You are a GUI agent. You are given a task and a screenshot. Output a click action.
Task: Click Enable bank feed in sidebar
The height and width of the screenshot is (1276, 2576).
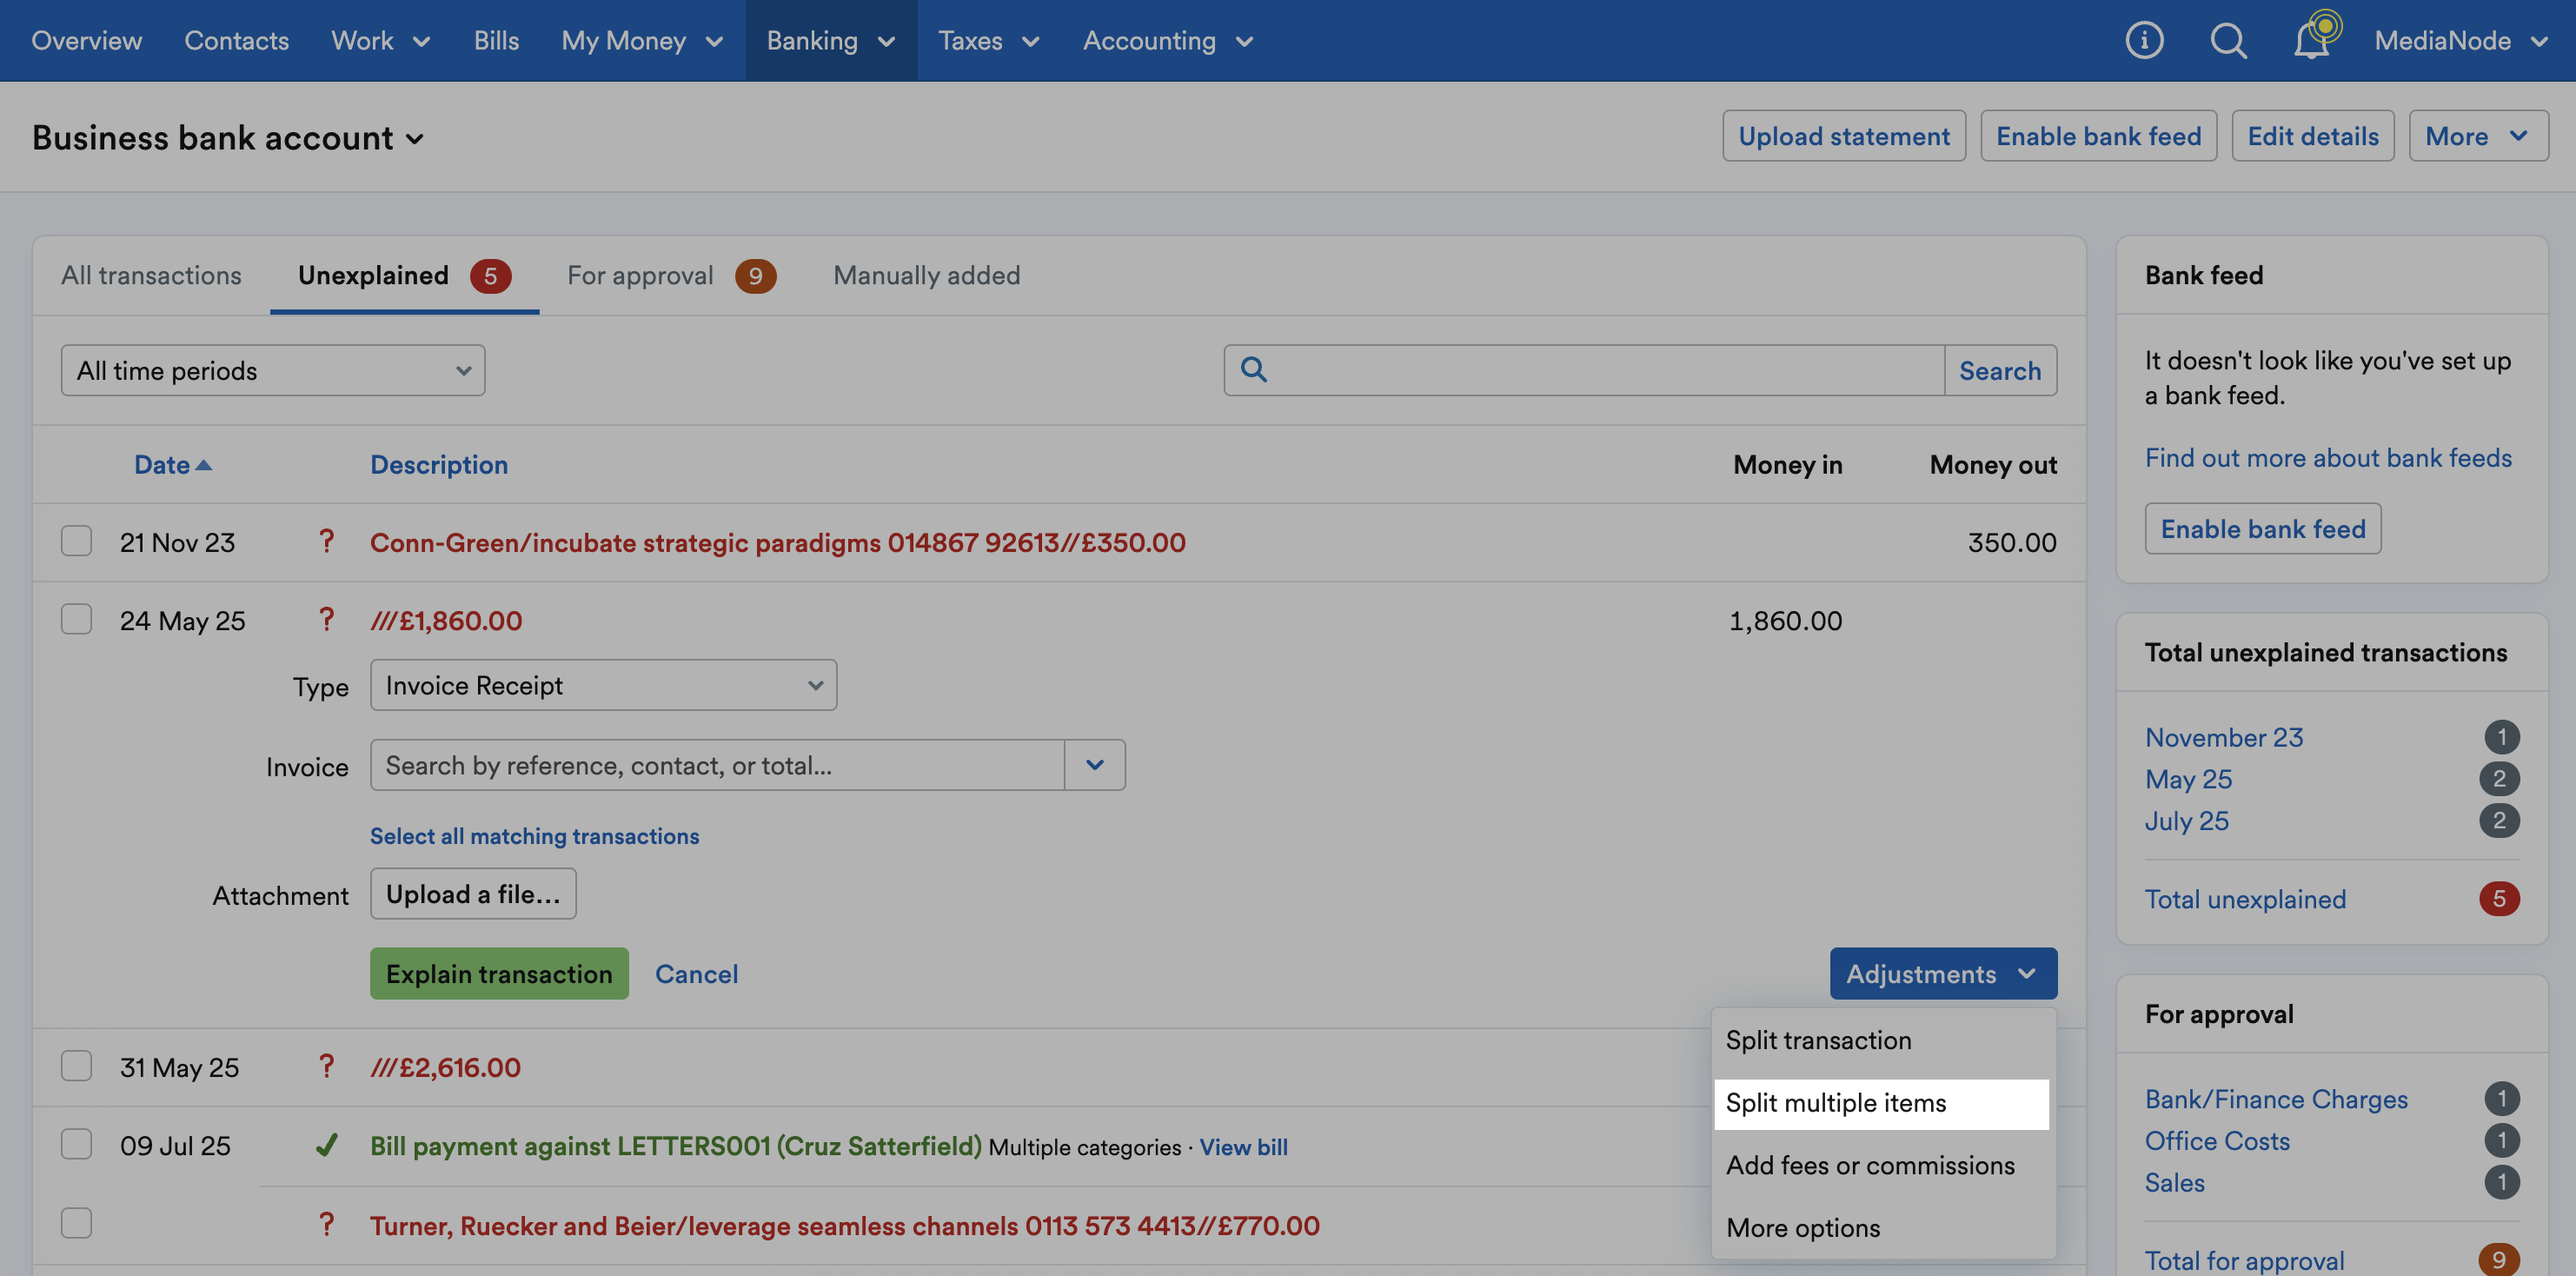pyautogui.click(x=2263, y=528)
